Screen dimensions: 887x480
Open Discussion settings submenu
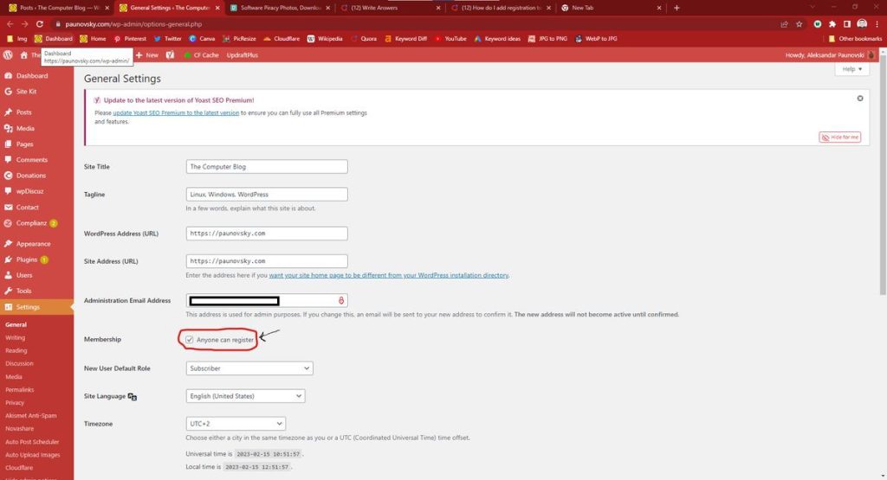click(x=19, y=363)
